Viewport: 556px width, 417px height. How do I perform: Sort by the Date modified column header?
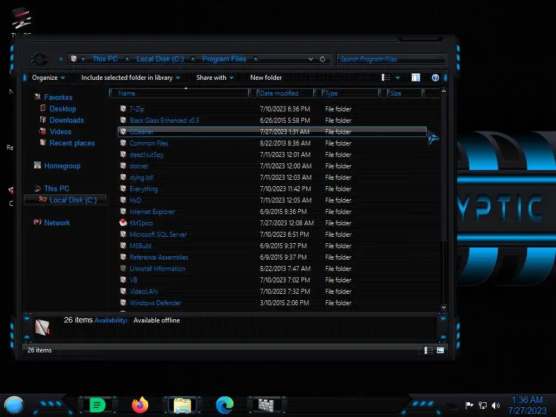(x=286, y=93)
